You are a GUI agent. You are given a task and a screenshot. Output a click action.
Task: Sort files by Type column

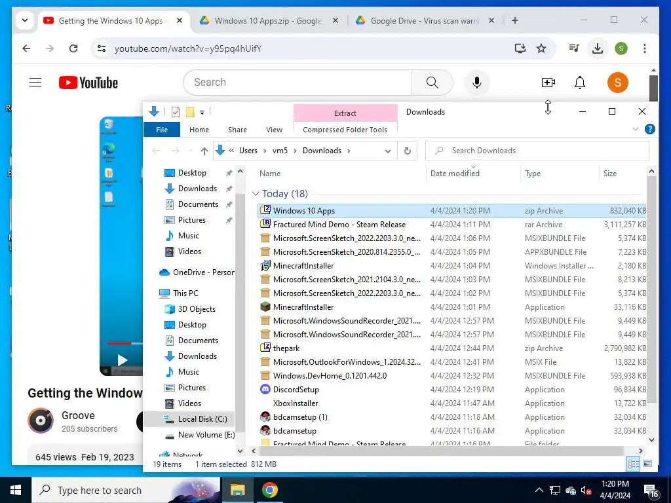tap(533, 173)
